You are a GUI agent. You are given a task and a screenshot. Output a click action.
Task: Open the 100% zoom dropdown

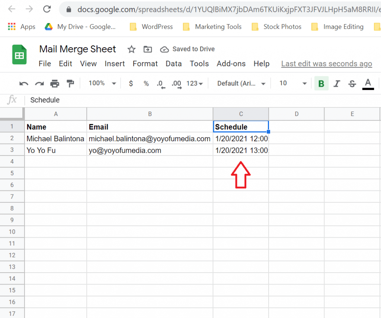click(102, 84)
